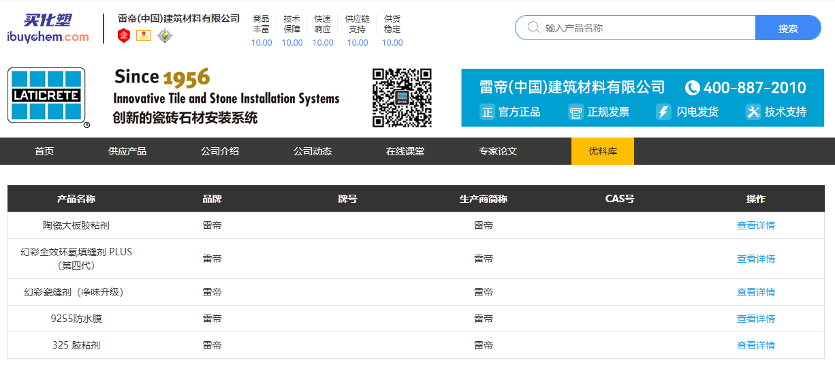Select the highlighted 优料库 tab
Screen dimensions: 835x369
coord(603,151)
